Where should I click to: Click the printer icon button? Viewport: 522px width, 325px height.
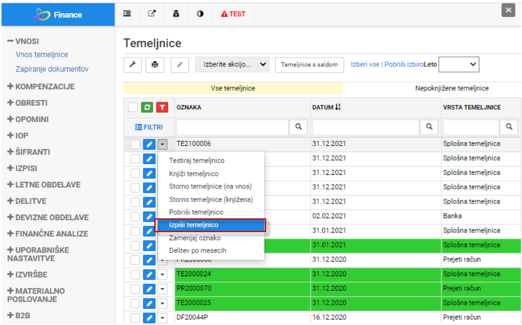point(155,64)
